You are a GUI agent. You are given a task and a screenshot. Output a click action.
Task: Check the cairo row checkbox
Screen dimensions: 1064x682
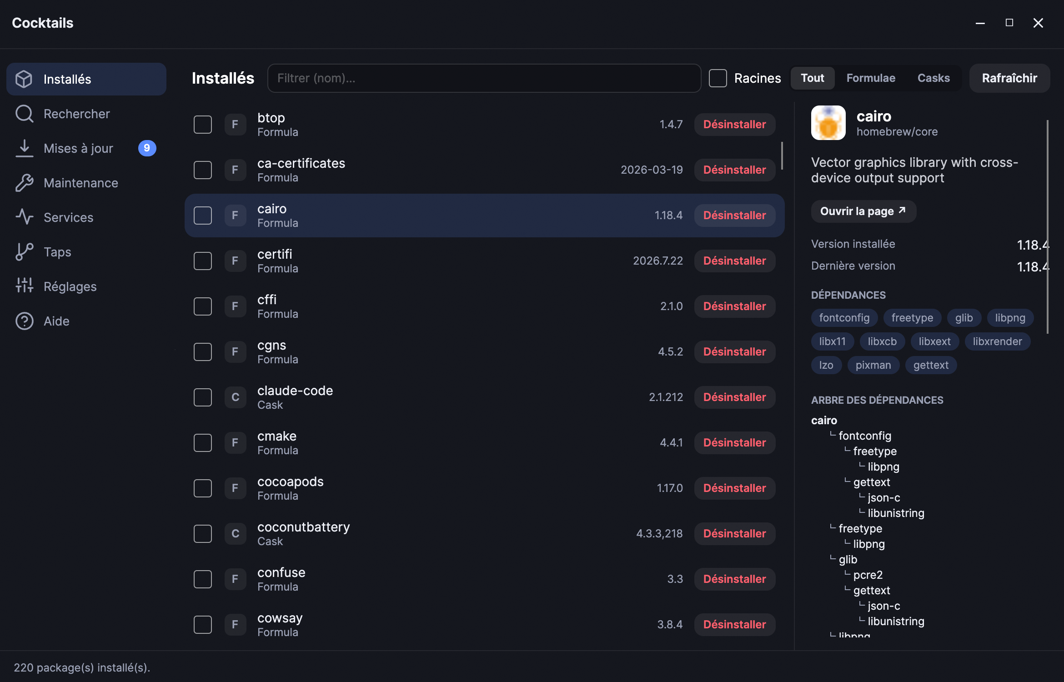coord(203,216)
